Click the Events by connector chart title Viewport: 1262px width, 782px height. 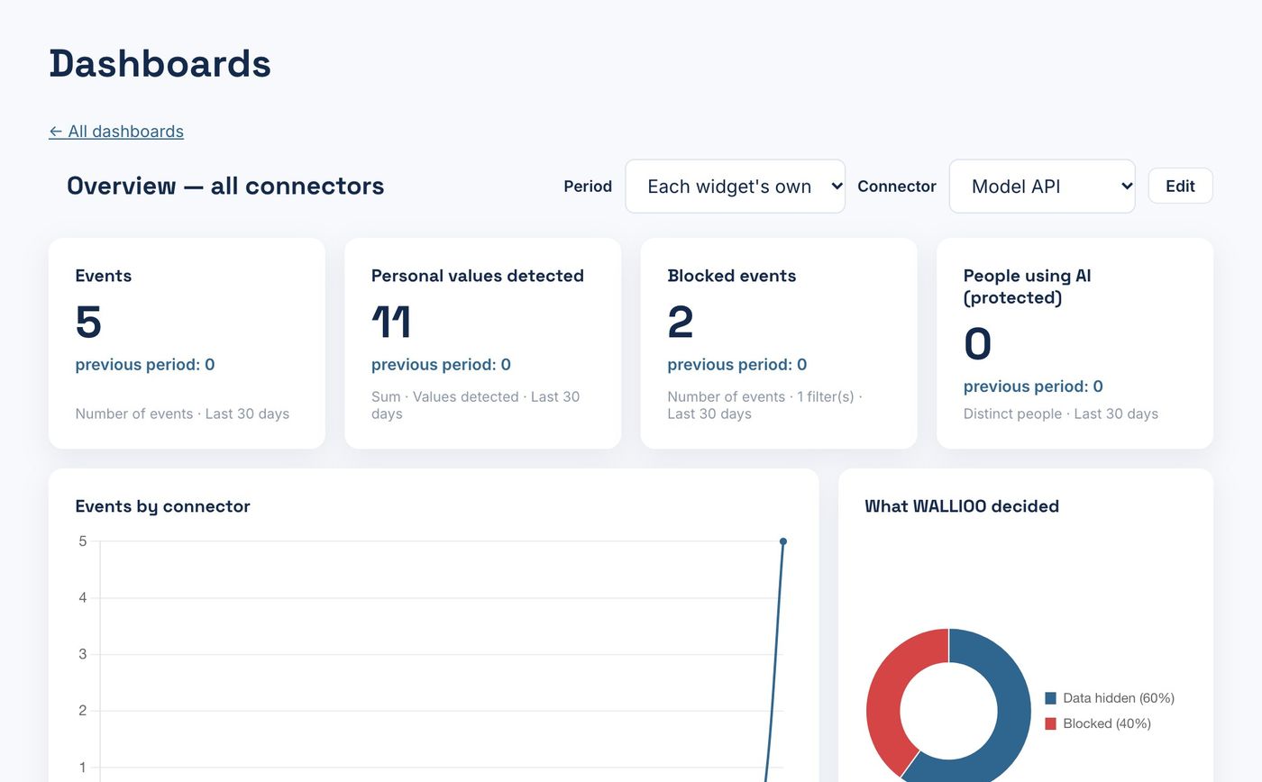click(163, 506)
